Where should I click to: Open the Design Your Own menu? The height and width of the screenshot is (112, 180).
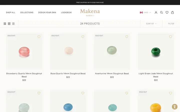pyautogui.click(x=47, y=12)
